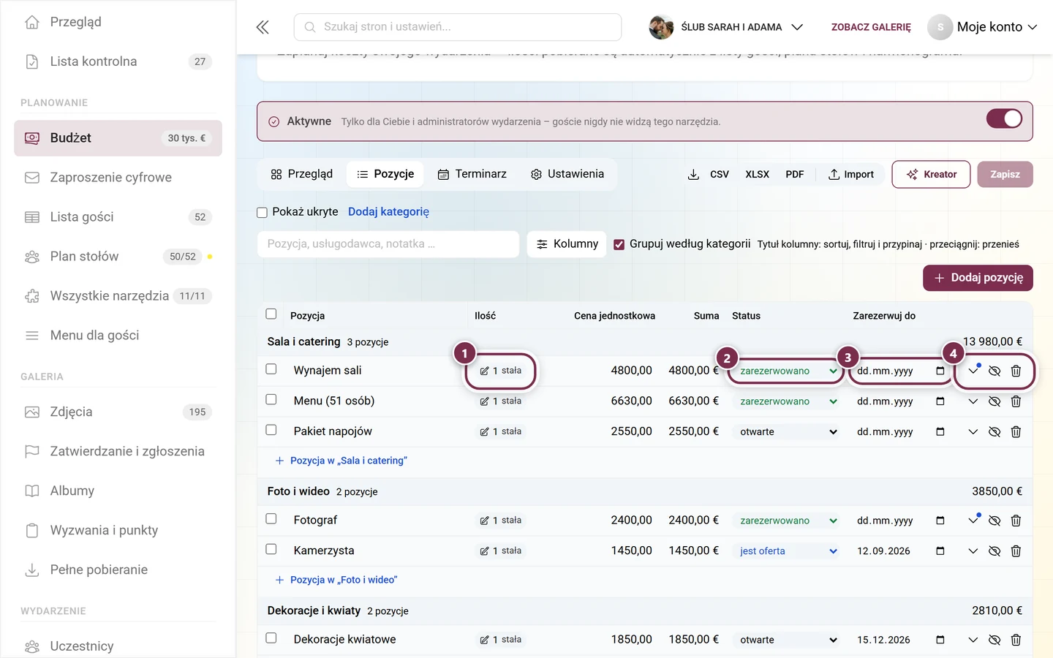Screen dimensions: 1053x658
Task: Expand details of Menu (51 osób) row
Action: pyautogui.click(x=973, y=401)
